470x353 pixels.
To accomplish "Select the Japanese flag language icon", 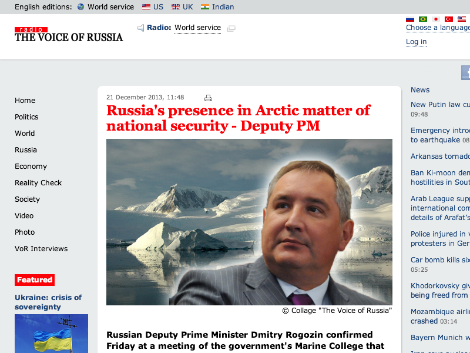I will point(436,19).
